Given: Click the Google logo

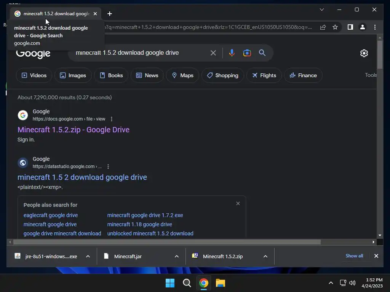Looking at the screenshot, I should [33, 53].
